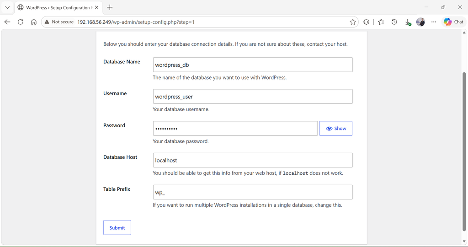
Task: Minimize the browser window
Action: pyautogui.click(x=426, y=7)
